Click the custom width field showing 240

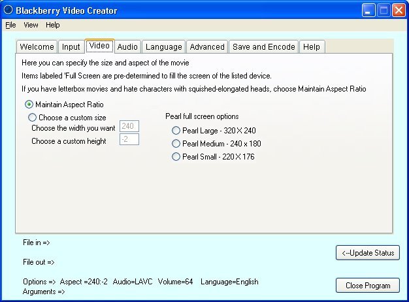point(129,126)
